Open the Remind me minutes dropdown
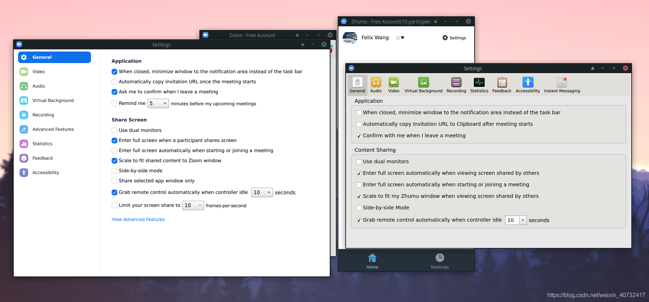This screenshot has width=649, height=302. pos(158,103)
